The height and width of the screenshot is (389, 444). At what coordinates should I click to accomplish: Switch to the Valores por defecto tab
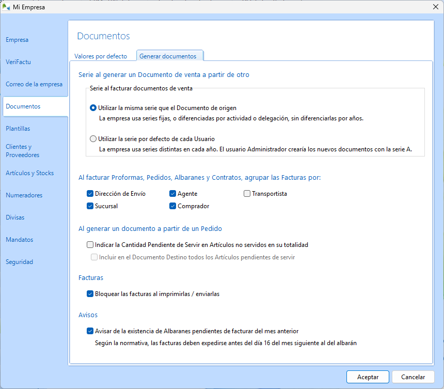[x=101, y=55]
